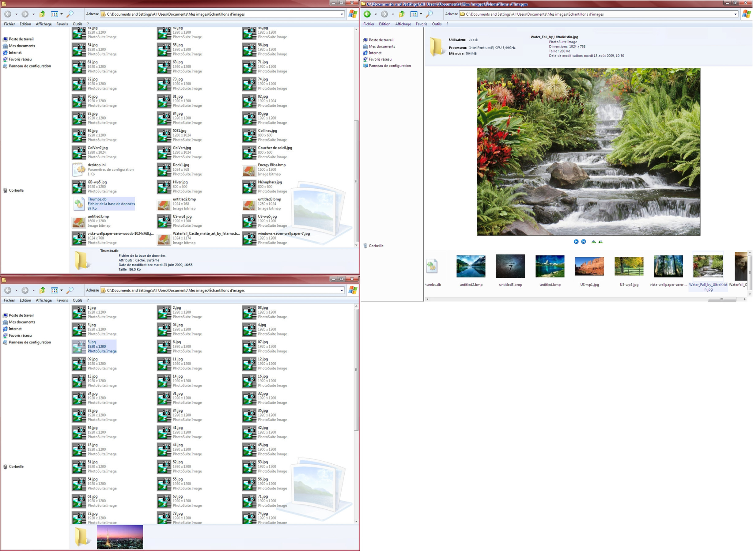753x551 pixels.
Task: Open the address bar dropdown in the filmstrip window
Action: click(735, 14)
